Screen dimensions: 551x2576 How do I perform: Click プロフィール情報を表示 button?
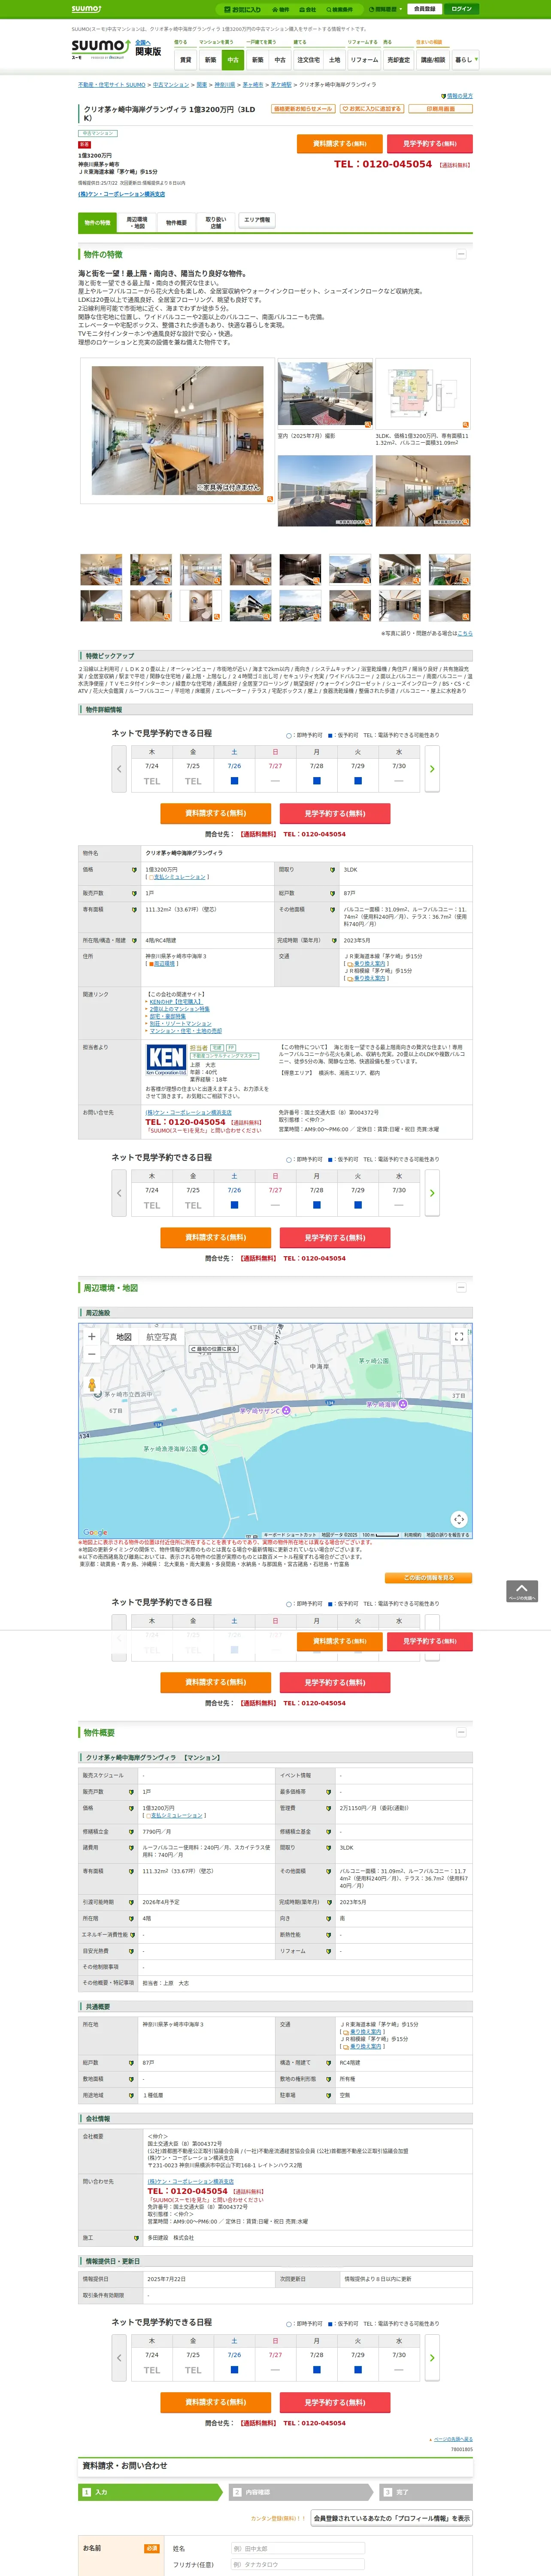click(x=392, y=2518)
